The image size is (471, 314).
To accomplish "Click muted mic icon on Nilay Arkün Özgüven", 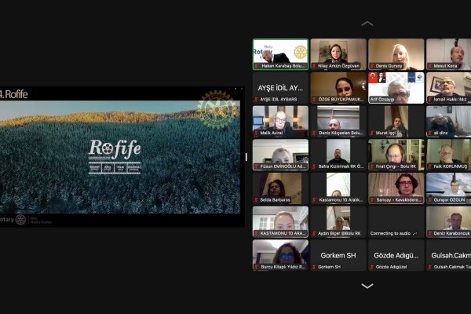I will (x=314, y=66).
